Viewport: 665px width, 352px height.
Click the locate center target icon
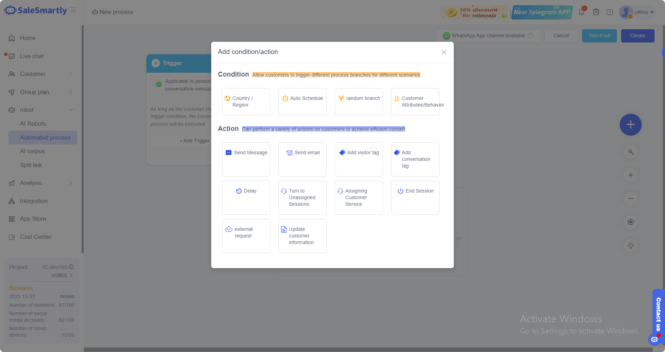[x=630, y=222]
